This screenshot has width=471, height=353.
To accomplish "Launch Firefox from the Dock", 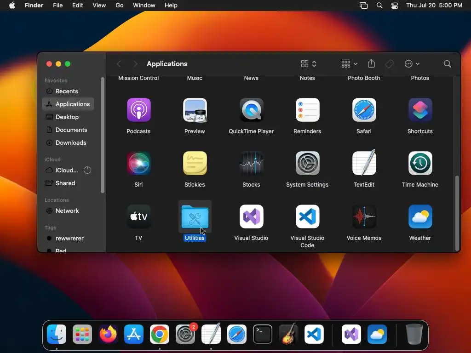I will tap(108, 334).
